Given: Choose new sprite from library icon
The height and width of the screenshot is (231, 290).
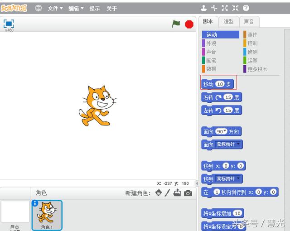Looking at the screenshot, I should pos(159,193).
